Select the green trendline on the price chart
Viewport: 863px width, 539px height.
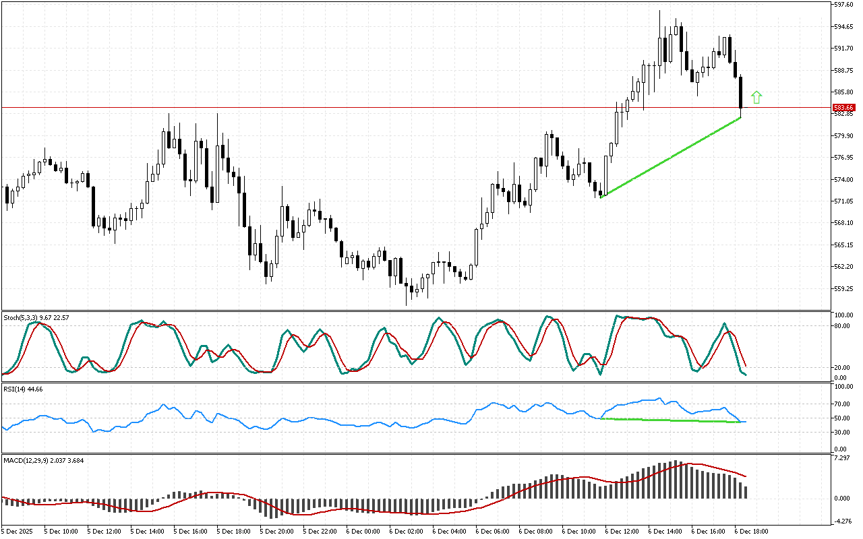point(672,157)
